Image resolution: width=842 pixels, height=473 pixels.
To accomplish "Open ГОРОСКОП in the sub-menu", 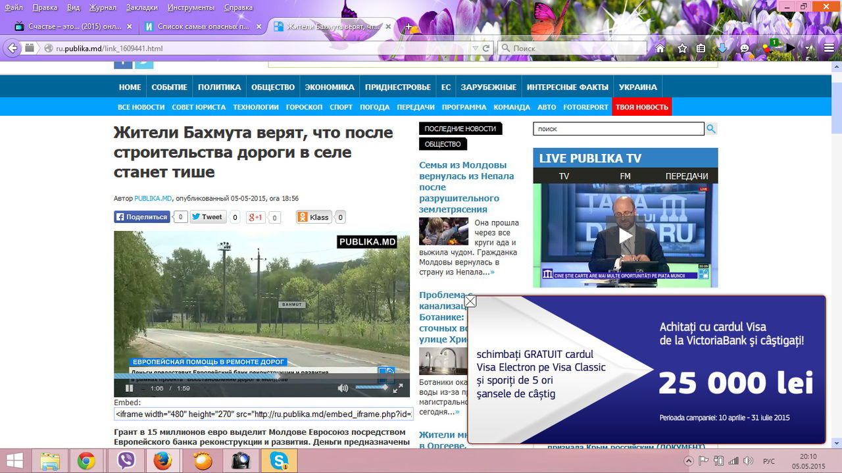I will coord(304,107).
